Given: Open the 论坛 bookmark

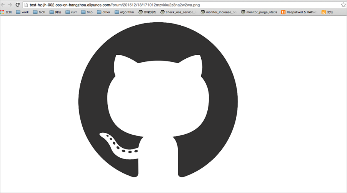Looking at the screenshot, I should tap(327, 12).
